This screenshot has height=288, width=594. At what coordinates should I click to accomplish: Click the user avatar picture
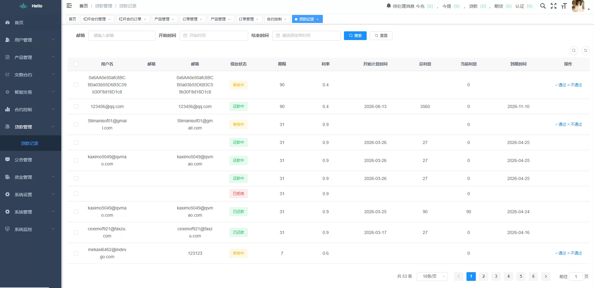(x=578, y=6)
